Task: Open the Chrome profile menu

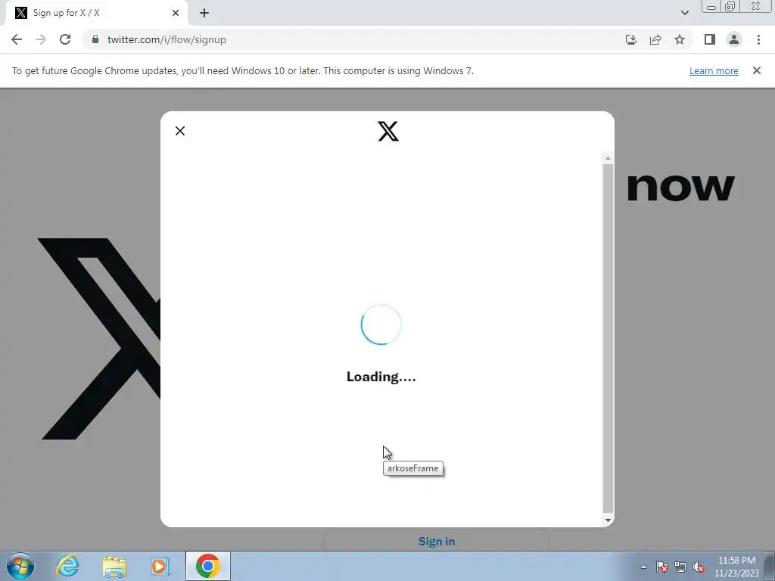Action: coord(734,39)
